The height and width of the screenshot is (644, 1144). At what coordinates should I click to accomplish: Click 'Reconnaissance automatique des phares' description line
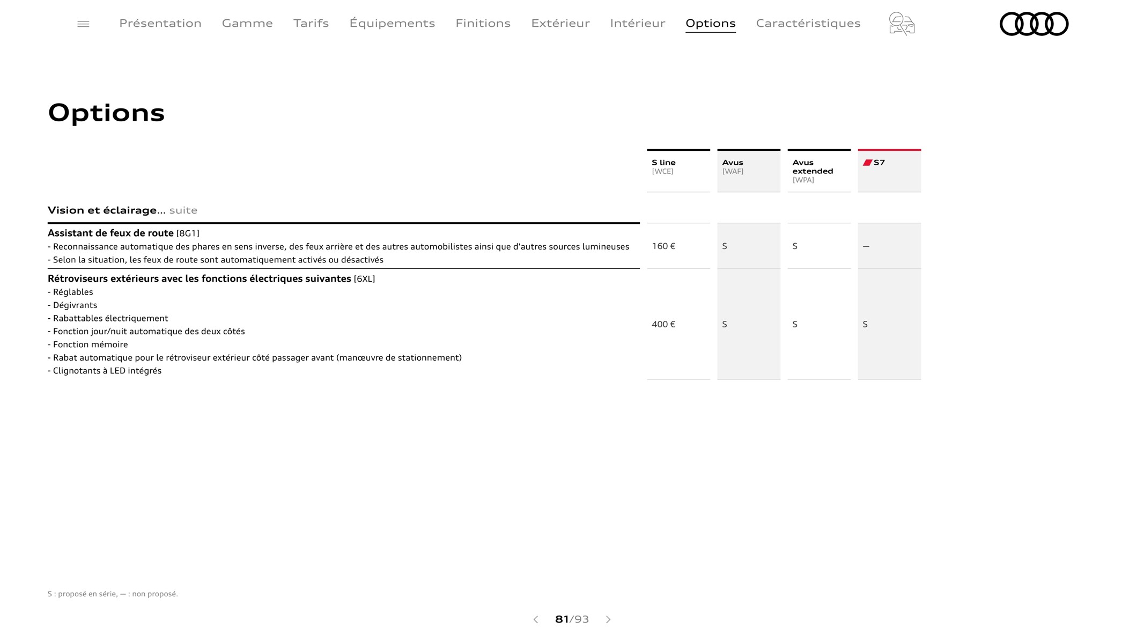(338, 247)
